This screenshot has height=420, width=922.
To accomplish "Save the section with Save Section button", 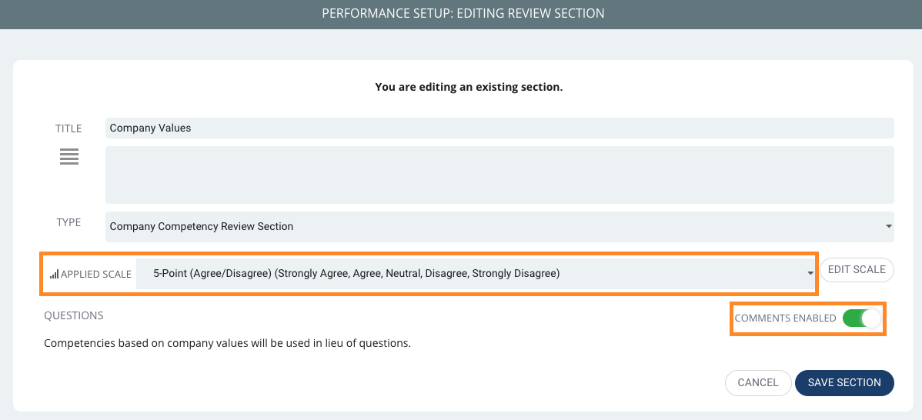I will click(x=844, y=383).
